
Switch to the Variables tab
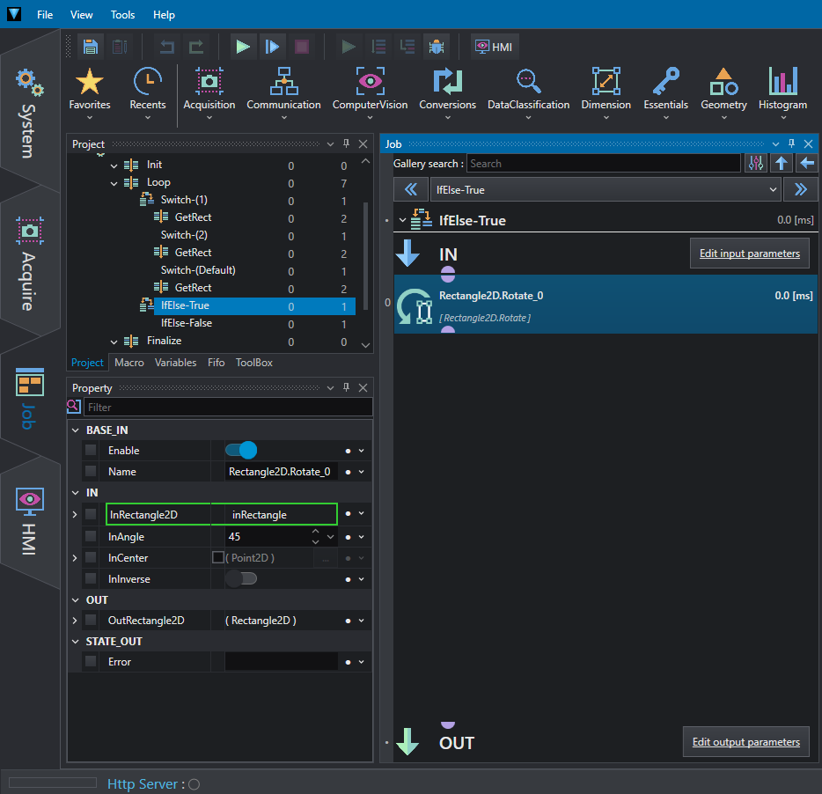click(x=176, y=363)
